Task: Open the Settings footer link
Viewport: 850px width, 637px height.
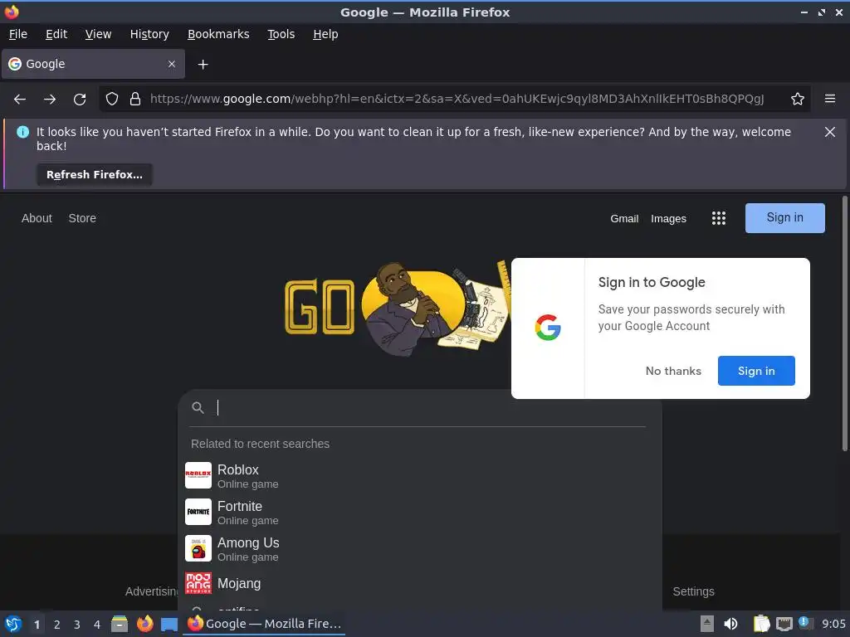Action: pyautogui.click(x=693, y=591)
